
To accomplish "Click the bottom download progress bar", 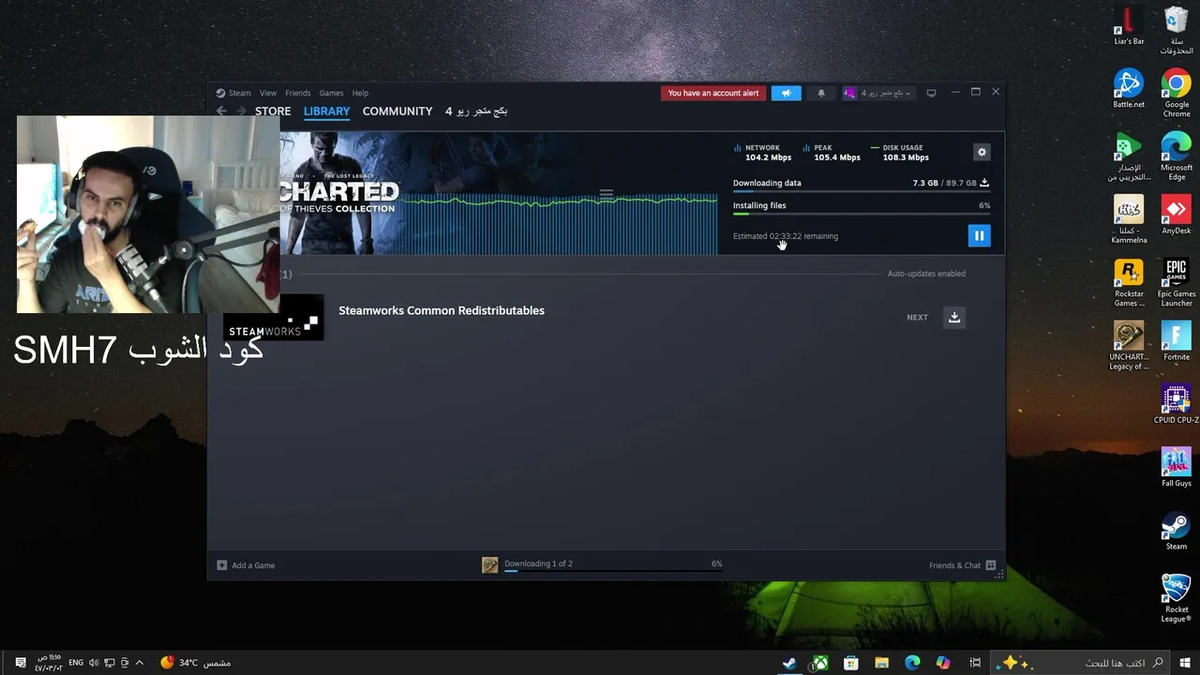I will click(613, 571).
